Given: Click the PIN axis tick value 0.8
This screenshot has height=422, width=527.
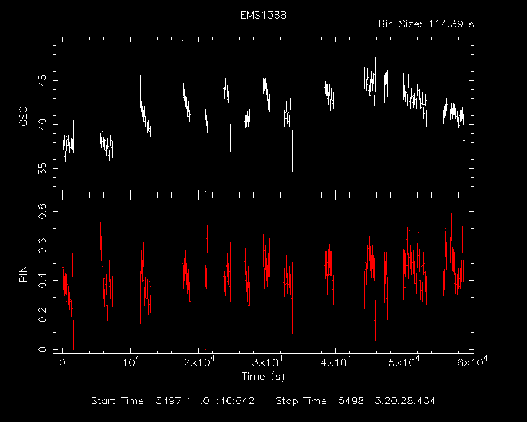Looking at the screenshot, I should (x=42, y=212).
